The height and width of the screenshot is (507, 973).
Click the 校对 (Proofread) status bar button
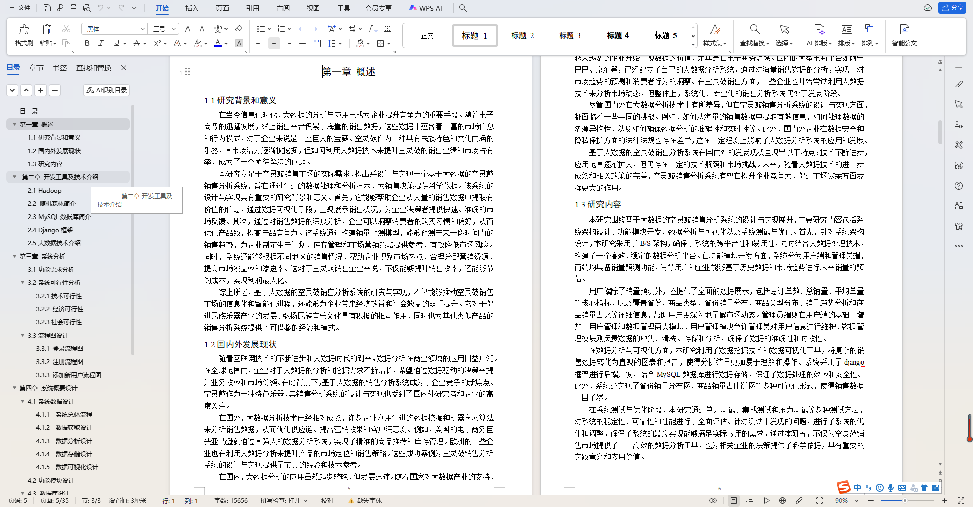tap(327, 501)
